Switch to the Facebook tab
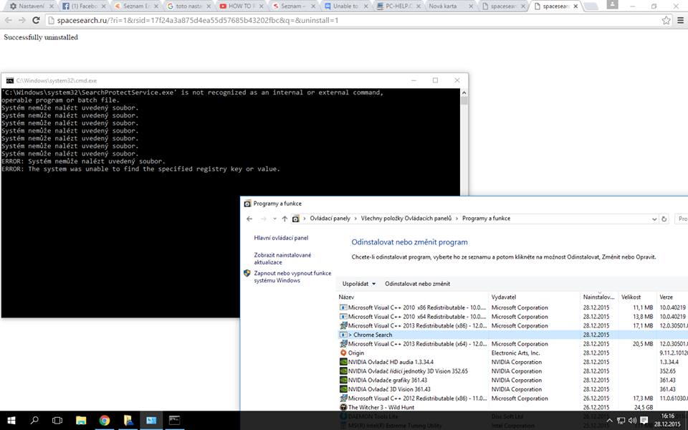688x430 pixels. [83, 6]
